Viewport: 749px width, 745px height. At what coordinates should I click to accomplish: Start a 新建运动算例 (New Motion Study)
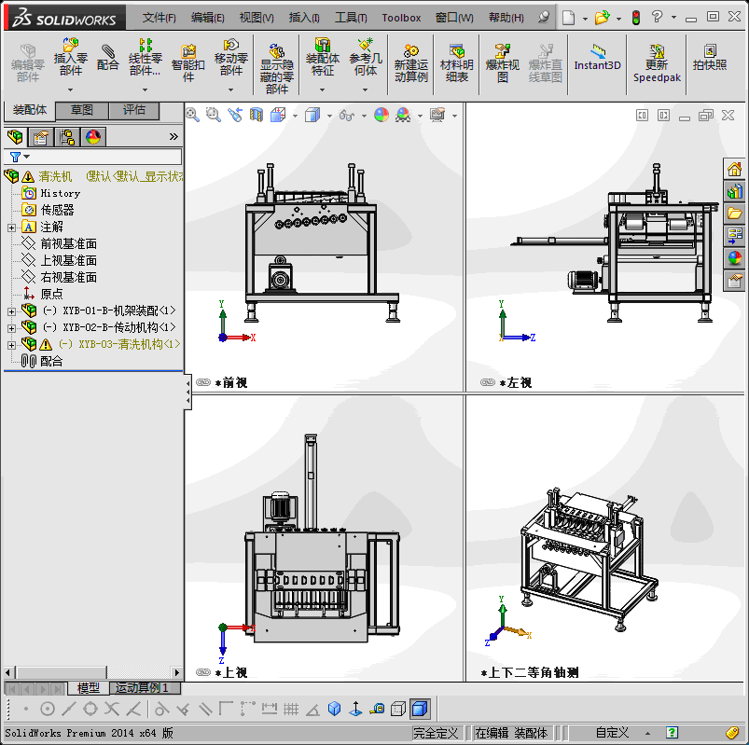[x=411, y=63]
